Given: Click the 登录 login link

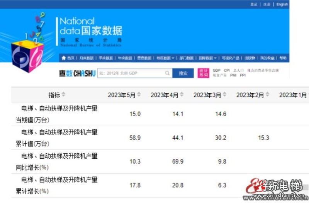Looking at the screenshot, I should (253, 4).
